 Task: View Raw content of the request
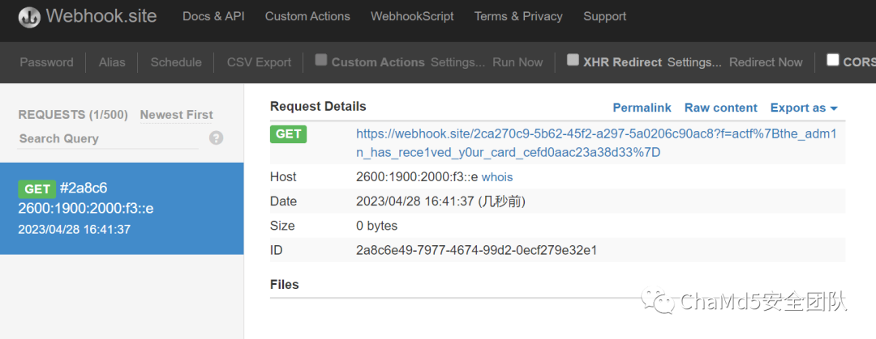click(721, 108)
